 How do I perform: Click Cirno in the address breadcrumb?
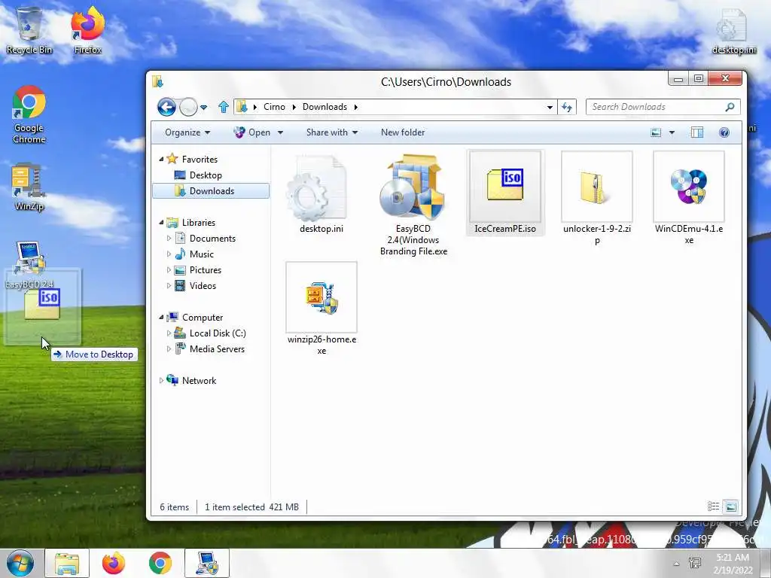[274, 107]
